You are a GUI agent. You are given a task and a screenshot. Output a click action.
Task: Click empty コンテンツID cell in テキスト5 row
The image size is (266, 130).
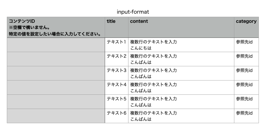(x=56, y=102)
